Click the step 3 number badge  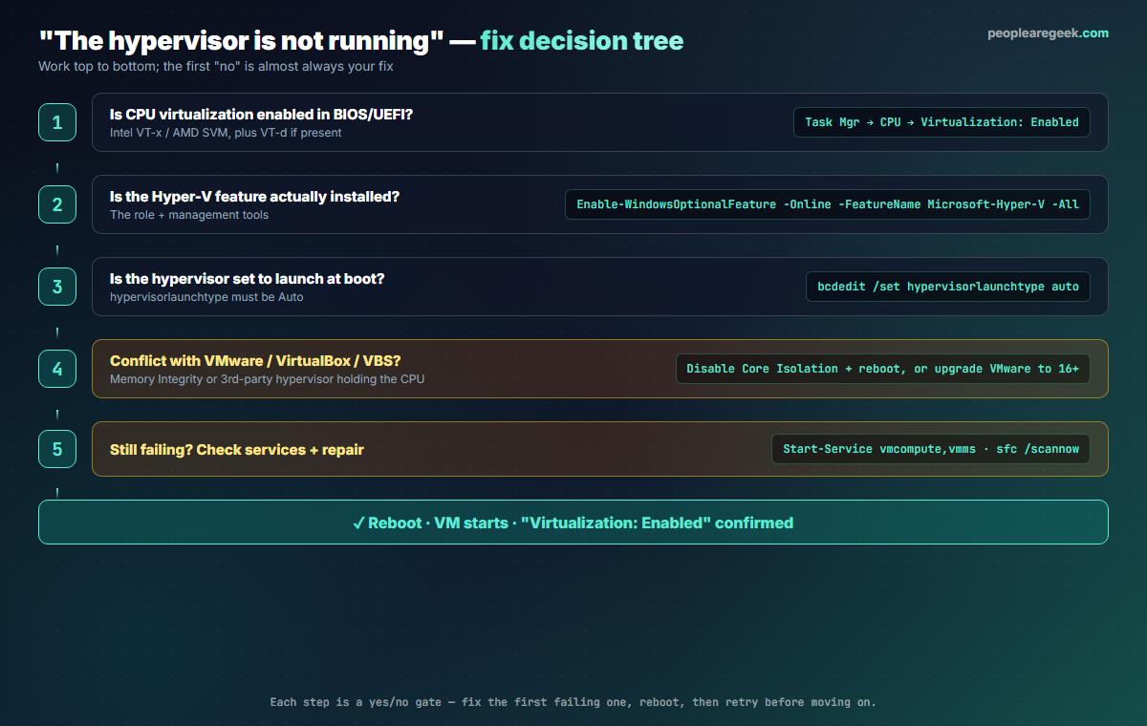coord(57,287)
